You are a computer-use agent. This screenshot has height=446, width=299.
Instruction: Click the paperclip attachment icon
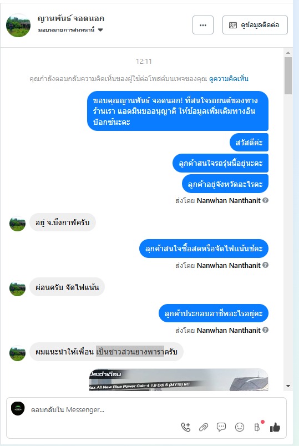point(204,427)
